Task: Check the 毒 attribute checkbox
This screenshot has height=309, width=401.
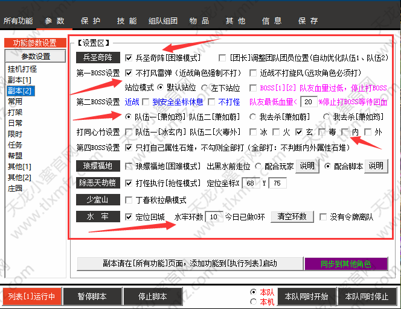Action: [x=322, y=132]
